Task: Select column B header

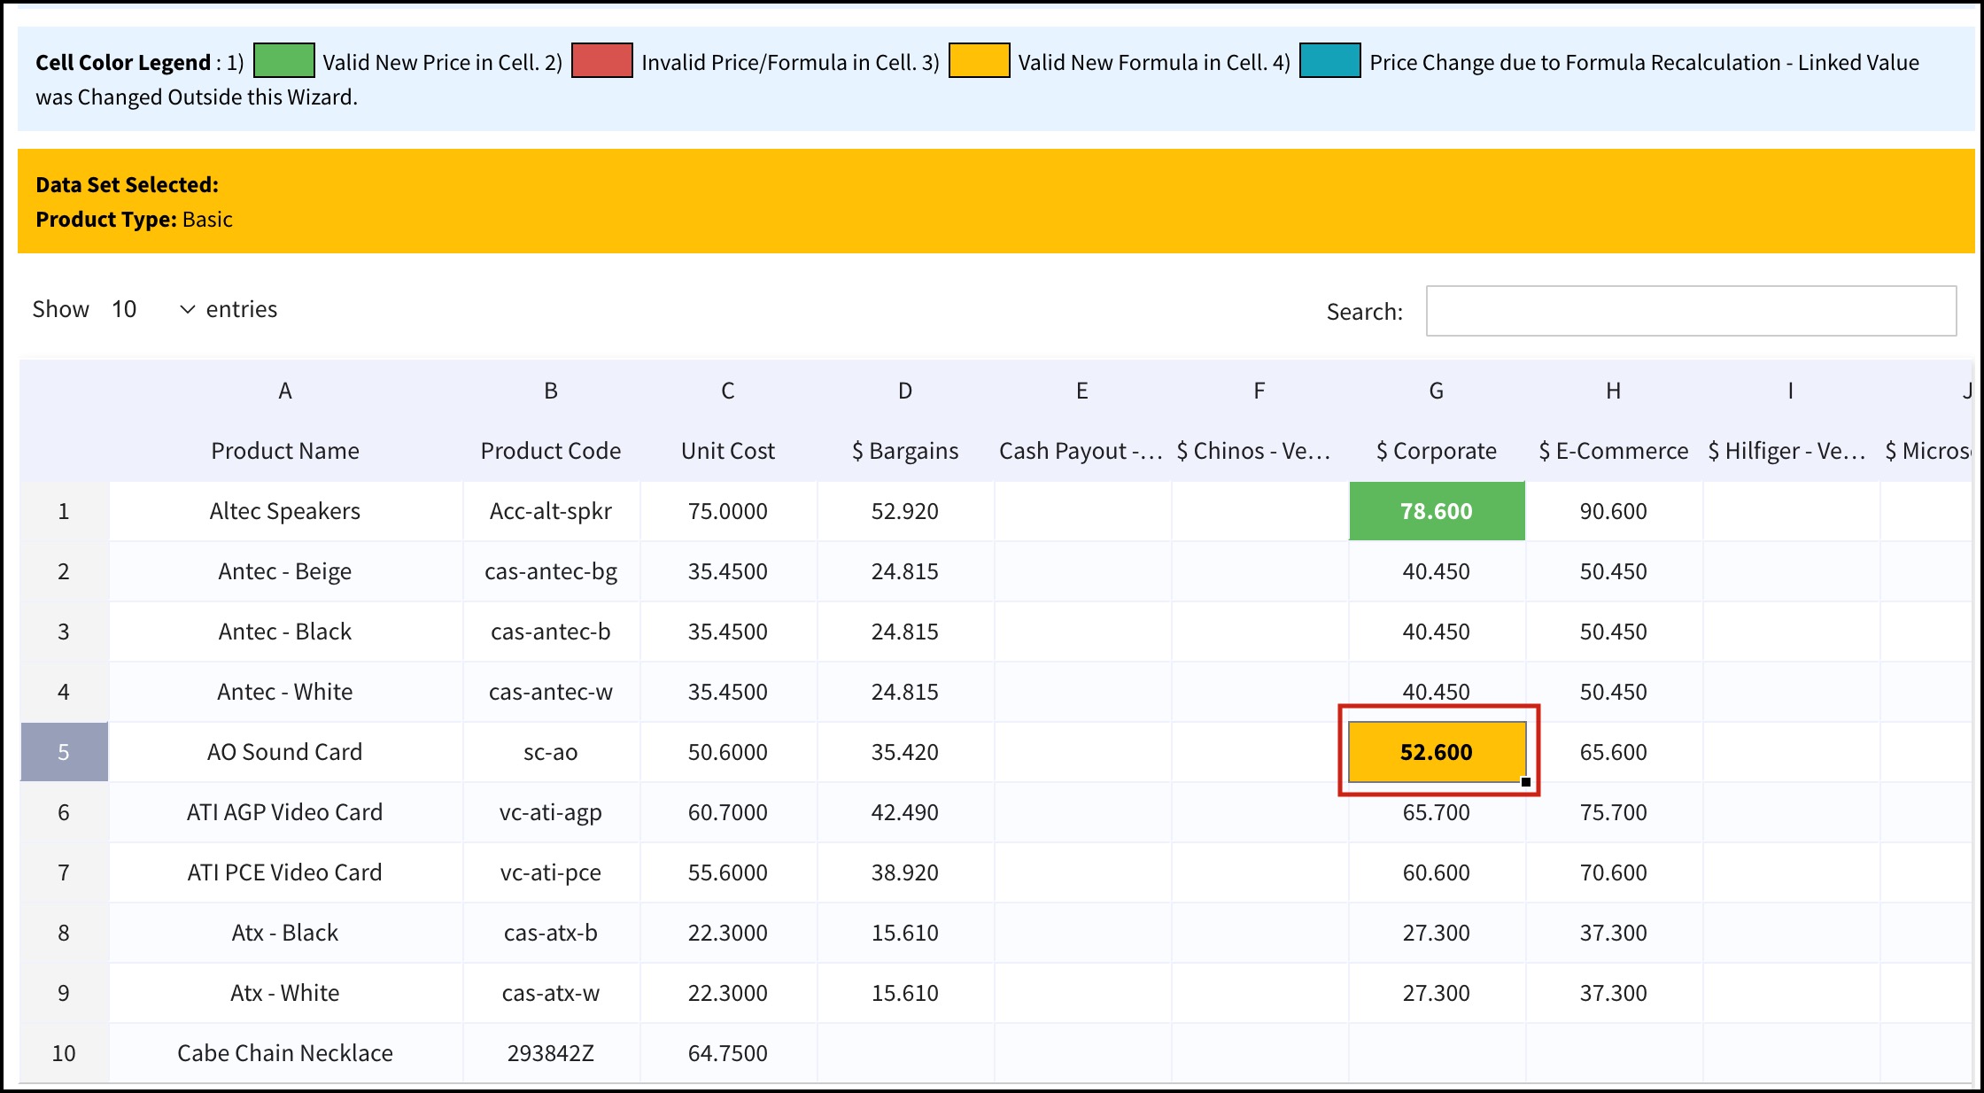Action: (551, 391)
